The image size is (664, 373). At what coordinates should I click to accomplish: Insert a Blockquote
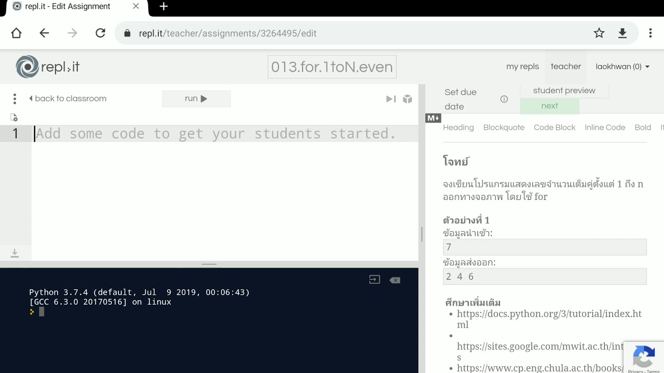(x=504, y=127)
